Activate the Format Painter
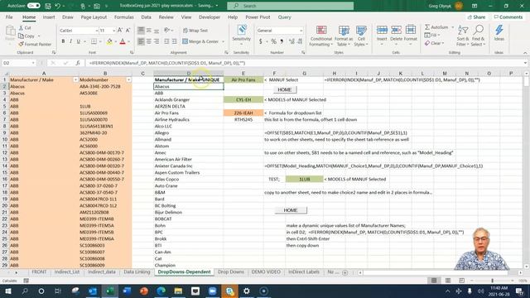The image size is (530, 298). coord(35,44)
